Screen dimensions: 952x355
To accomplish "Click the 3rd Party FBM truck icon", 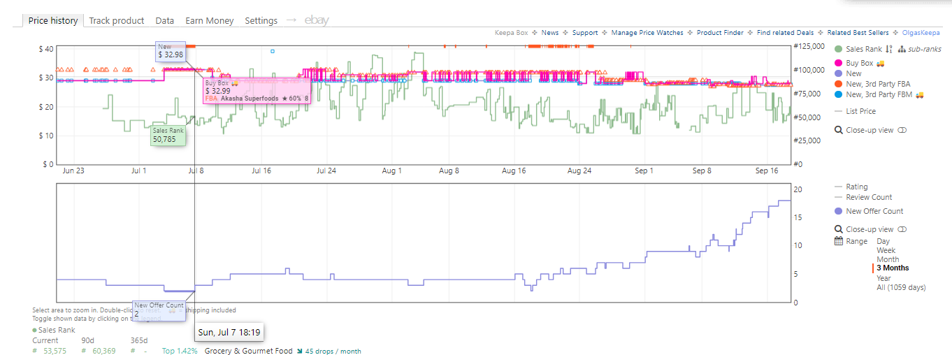I will (920, 94).
